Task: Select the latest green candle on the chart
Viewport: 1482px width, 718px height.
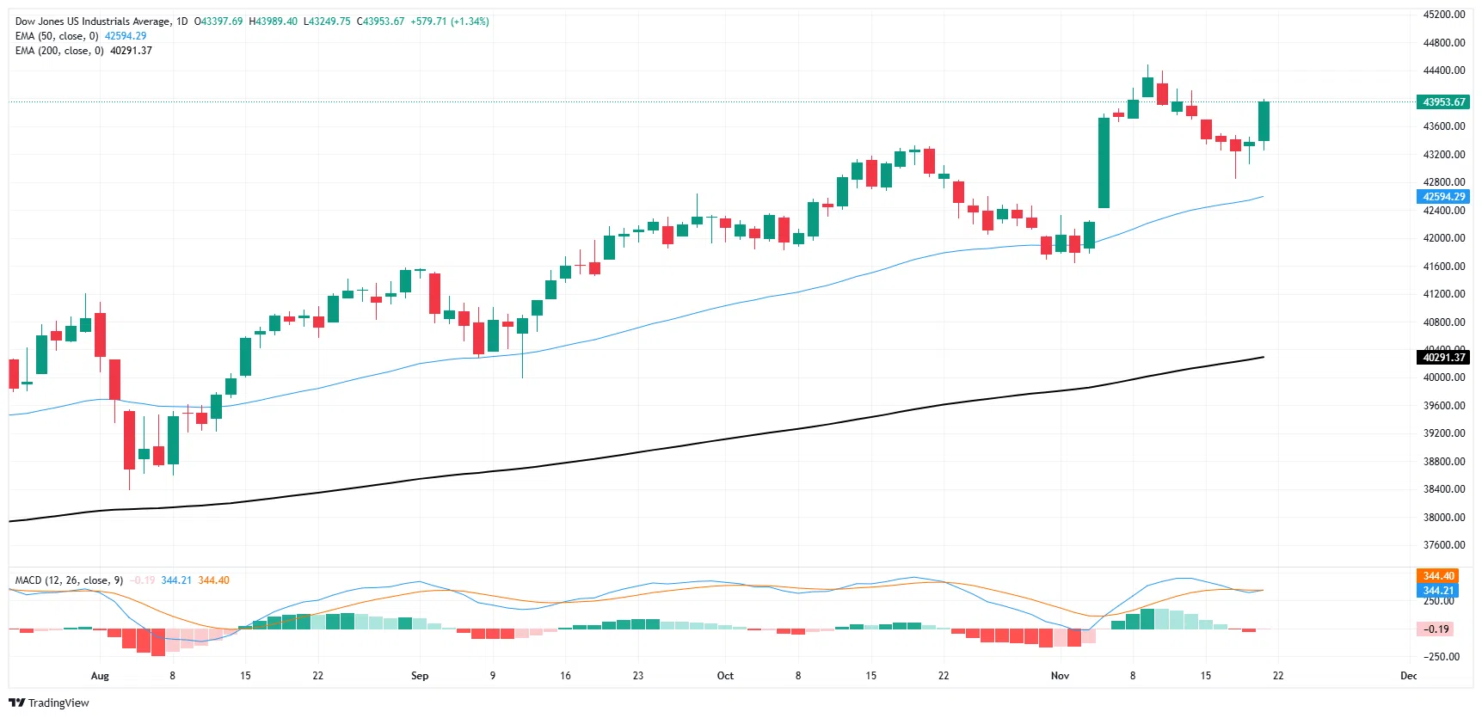Action: coord(1264,121)
